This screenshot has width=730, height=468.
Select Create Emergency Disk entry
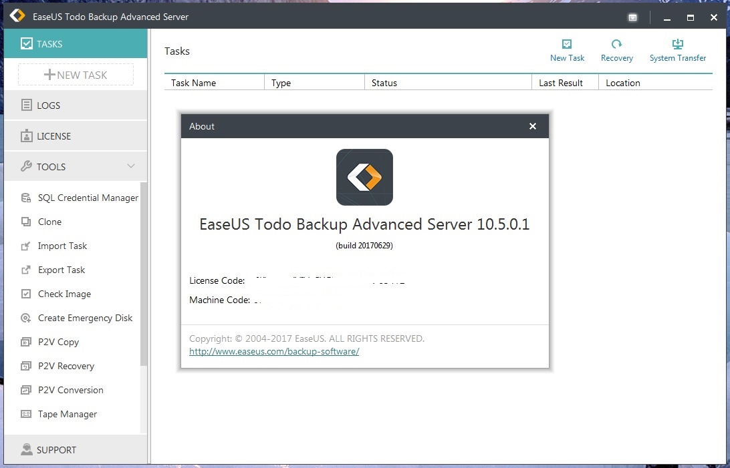pyautogui.click(x=85, y=318)
